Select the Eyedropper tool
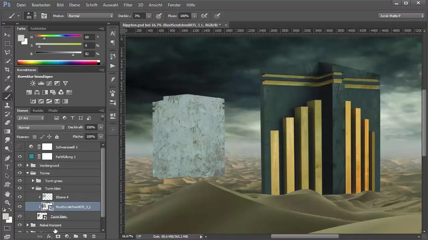 [7, 79]
